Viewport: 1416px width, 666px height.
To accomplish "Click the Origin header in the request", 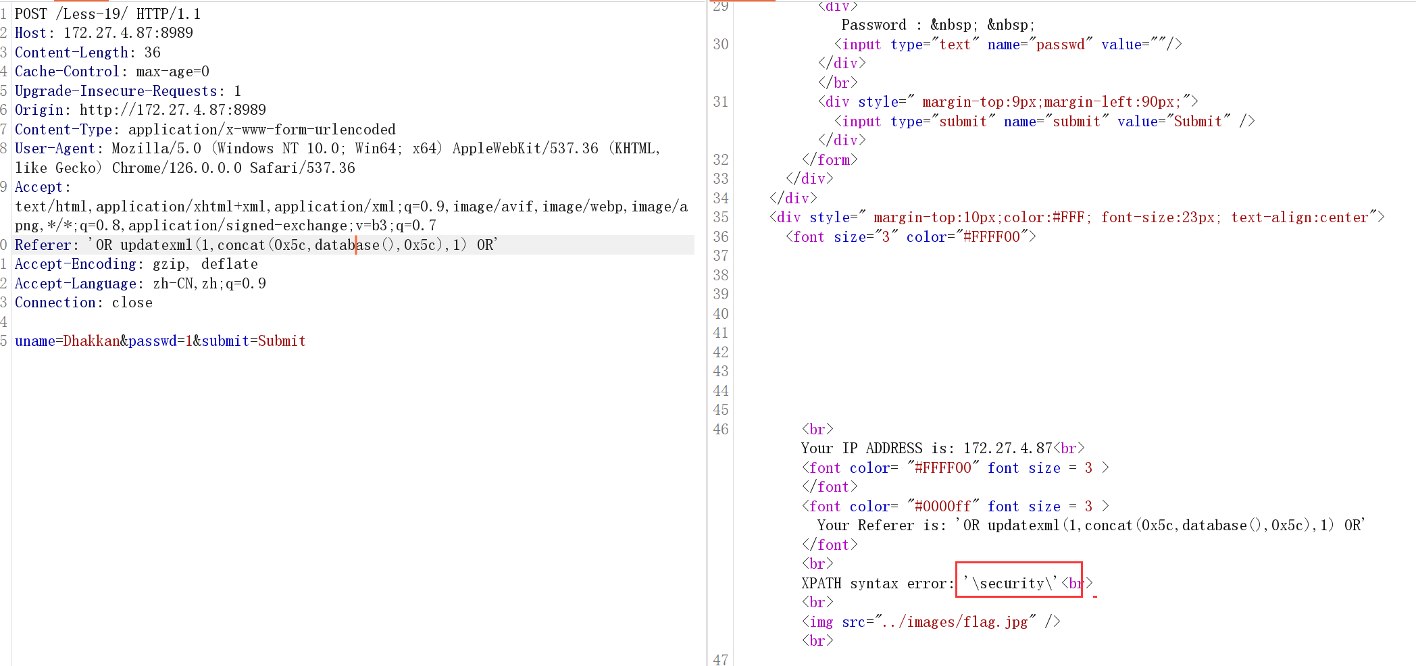I will pos(141,110).
